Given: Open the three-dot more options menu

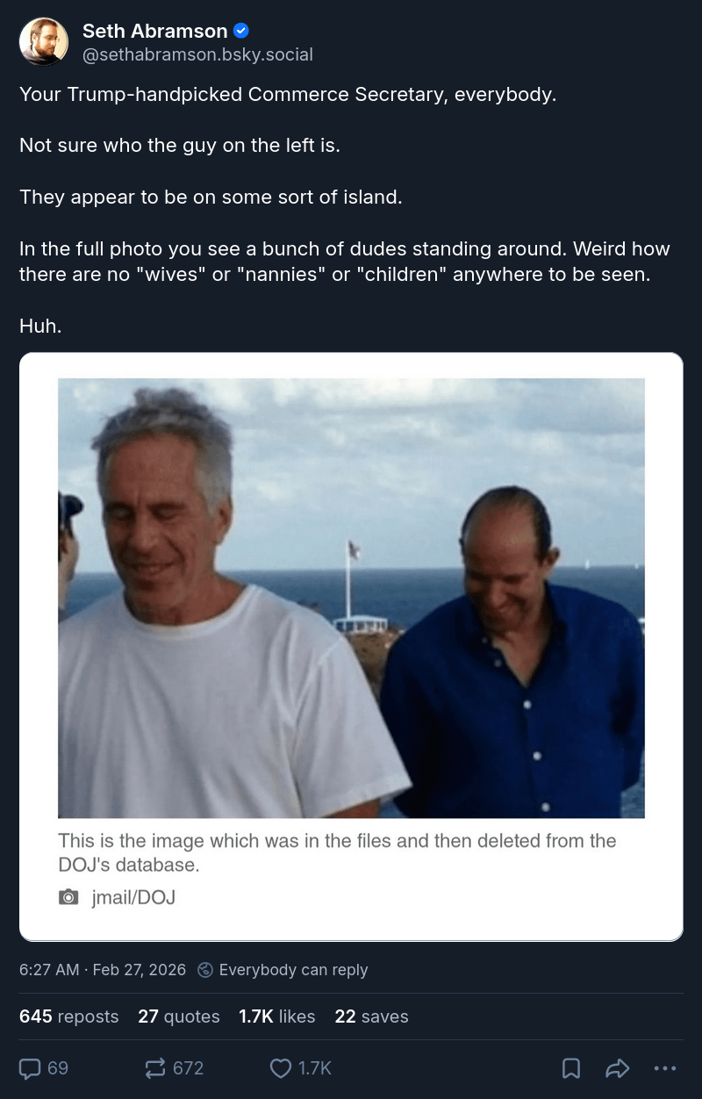Looking at the screenshot, I should pos(665,1068).
